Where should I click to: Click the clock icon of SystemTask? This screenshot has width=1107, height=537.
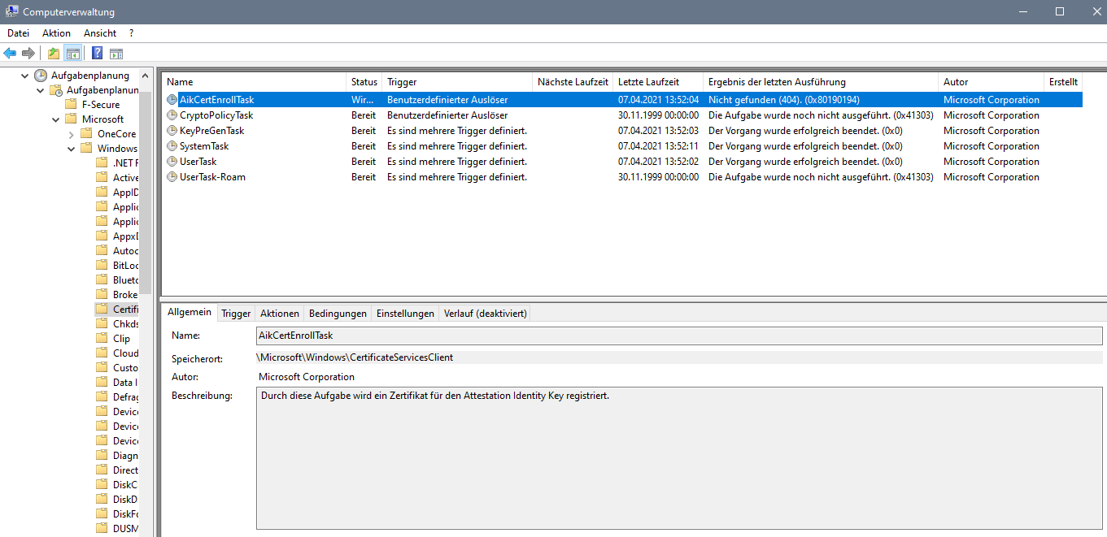coord(172,146)
